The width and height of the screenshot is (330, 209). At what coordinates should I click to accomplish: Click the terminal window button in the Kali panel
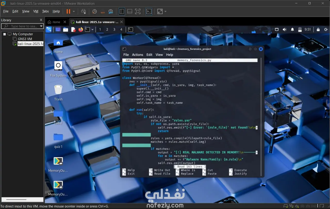click(131, 30)
